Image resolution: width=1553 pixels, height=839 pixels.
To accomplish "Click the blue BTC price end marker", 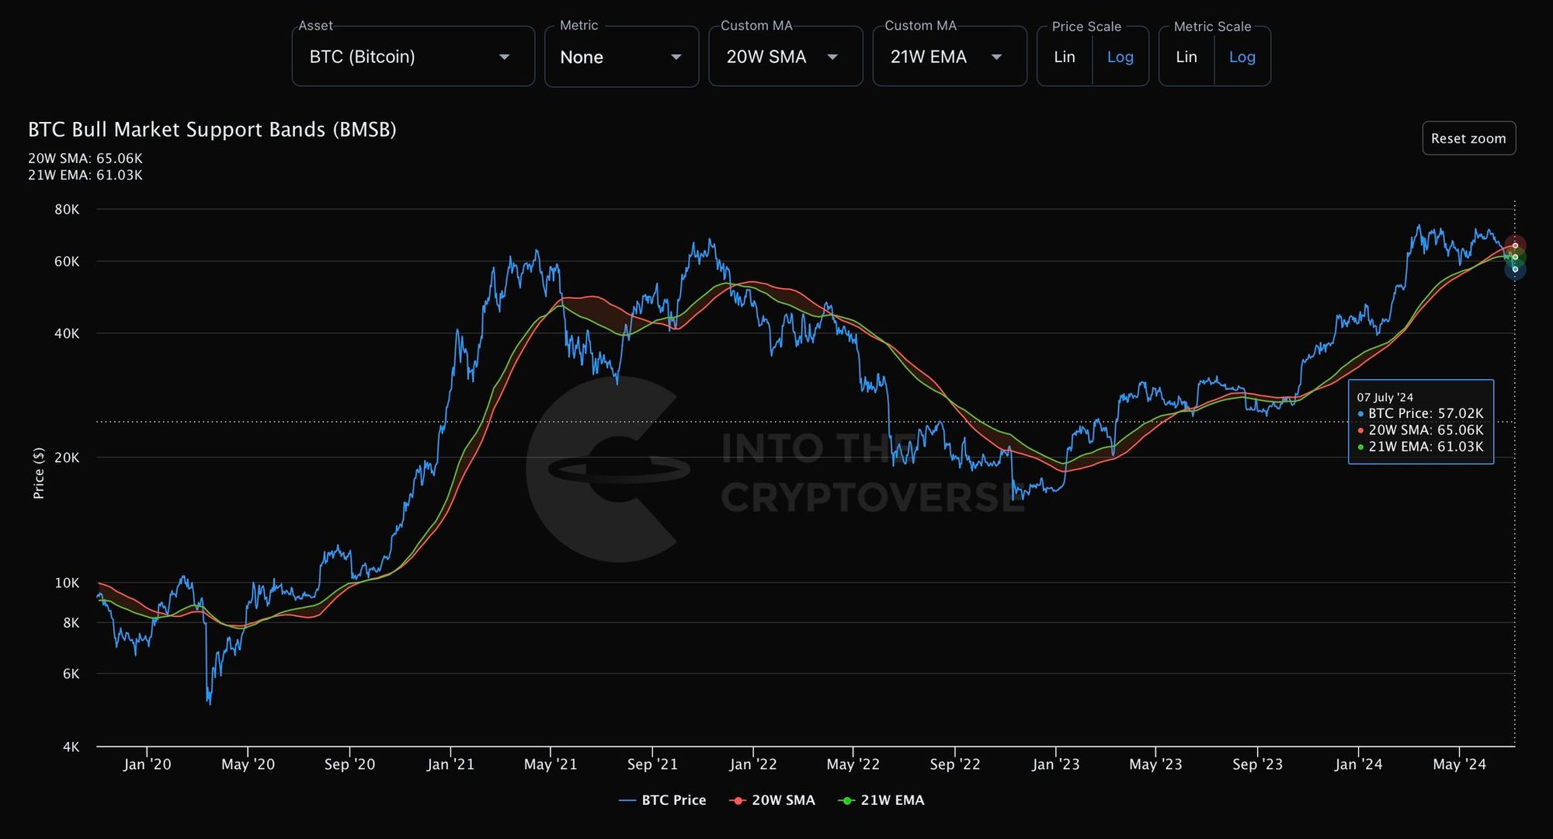I will pos(1515,270).
